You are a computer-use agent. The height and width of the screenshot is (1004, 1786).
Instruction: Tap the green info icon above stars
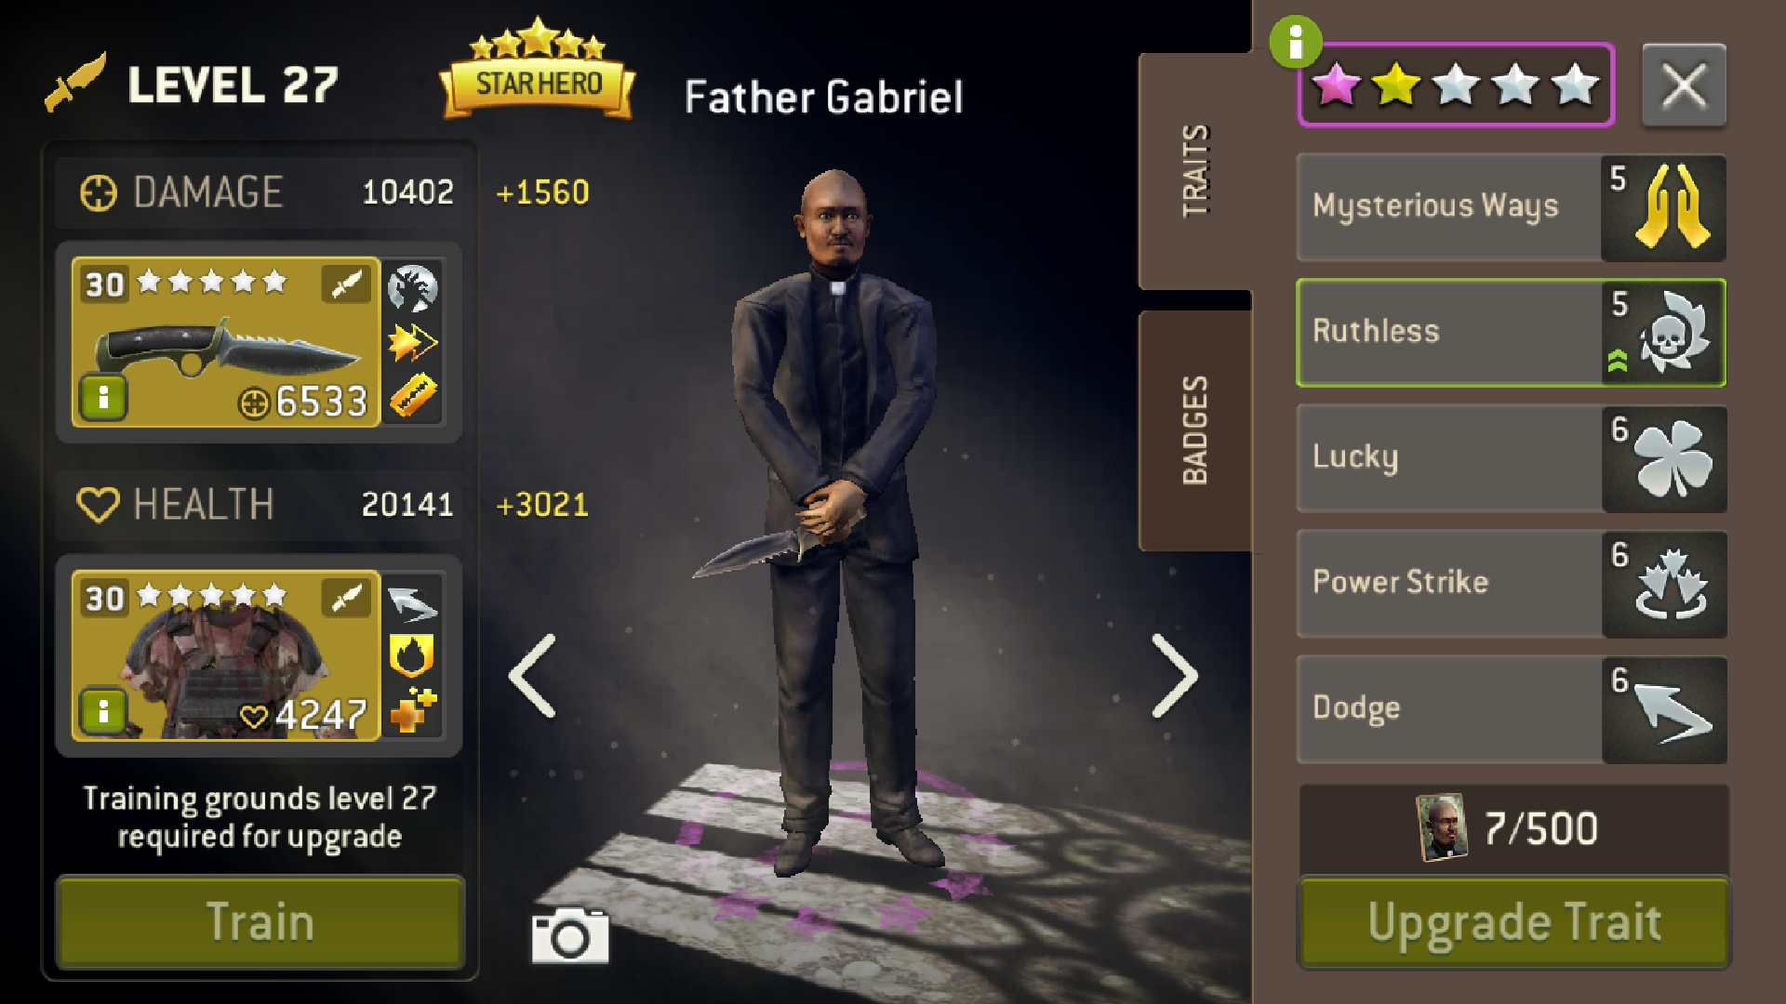point(1295,42)
